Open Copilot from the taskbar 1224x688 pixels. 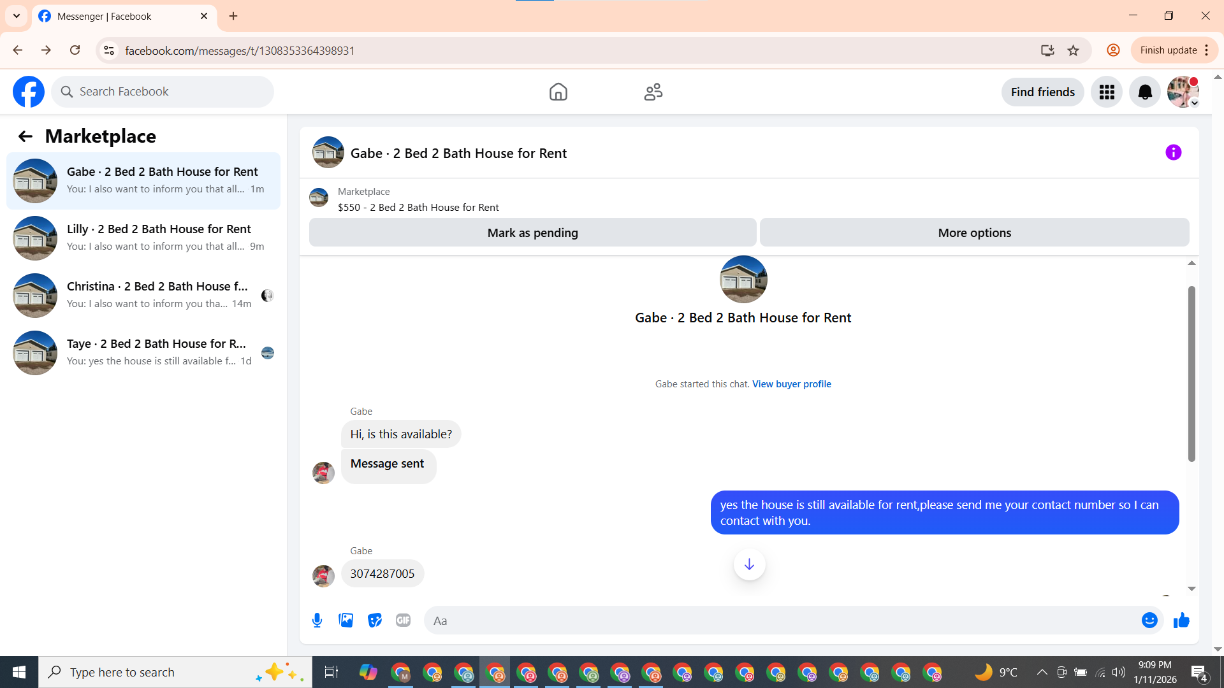[x=368, y=672]
